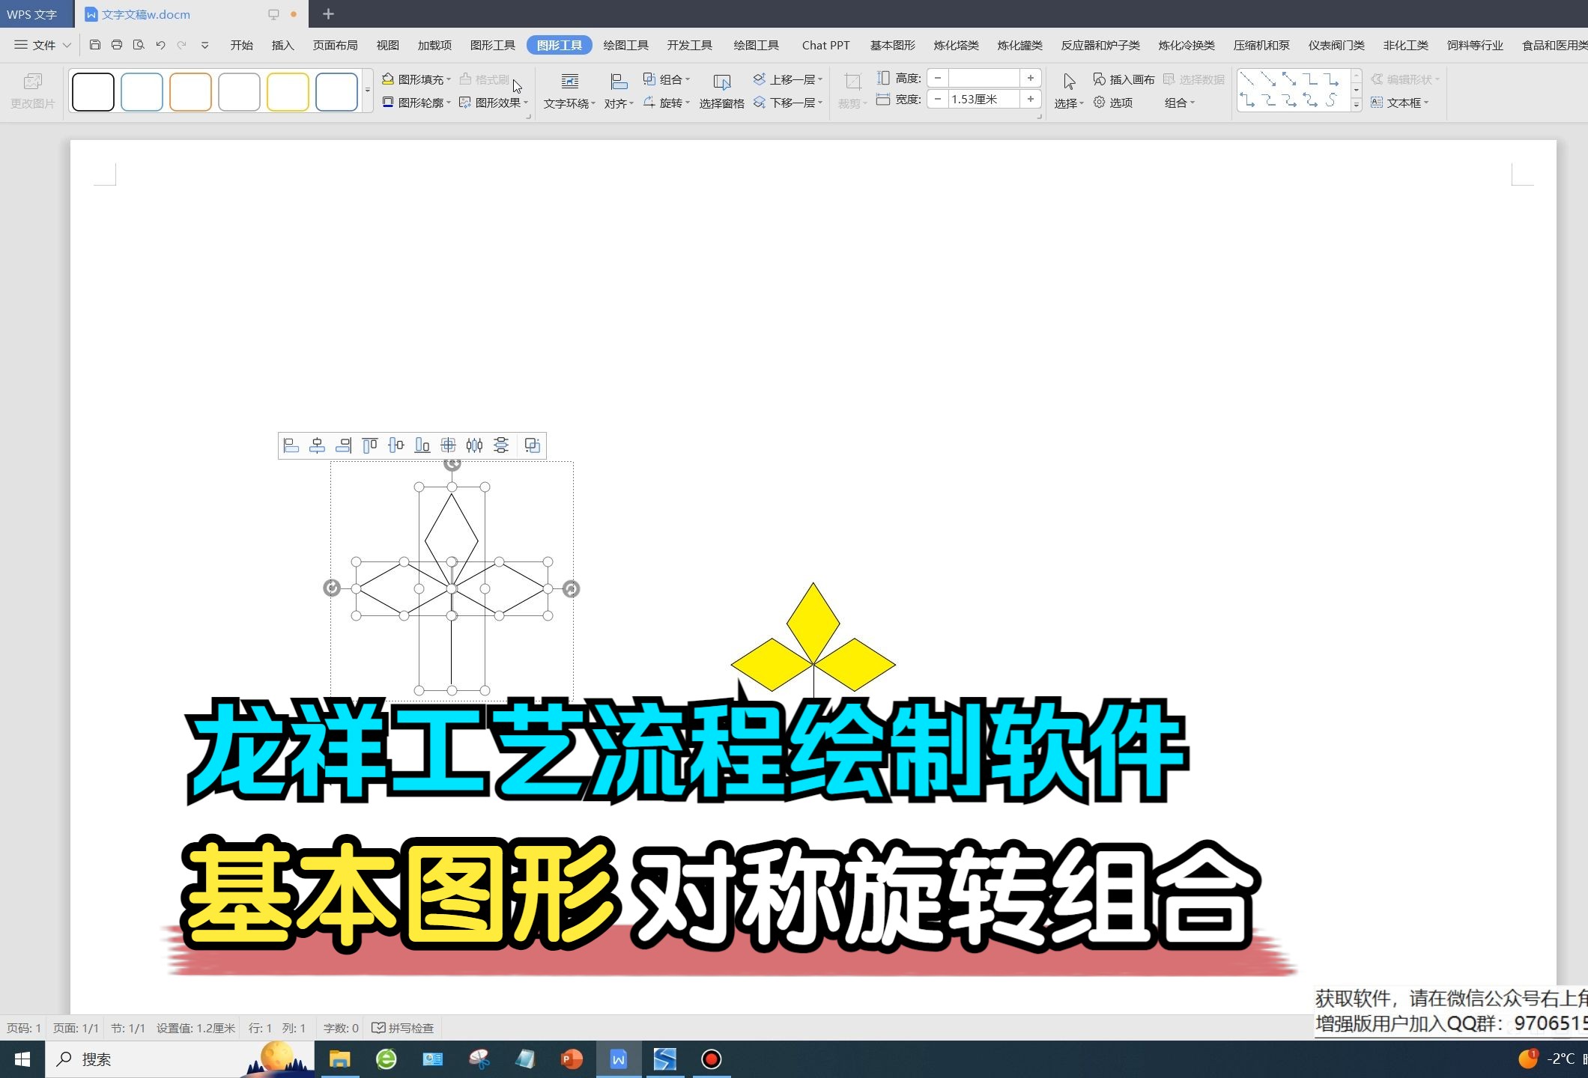Click Insert Canvas button
This screenshot has height=1078, width=1588.
tap(1124, 79)
